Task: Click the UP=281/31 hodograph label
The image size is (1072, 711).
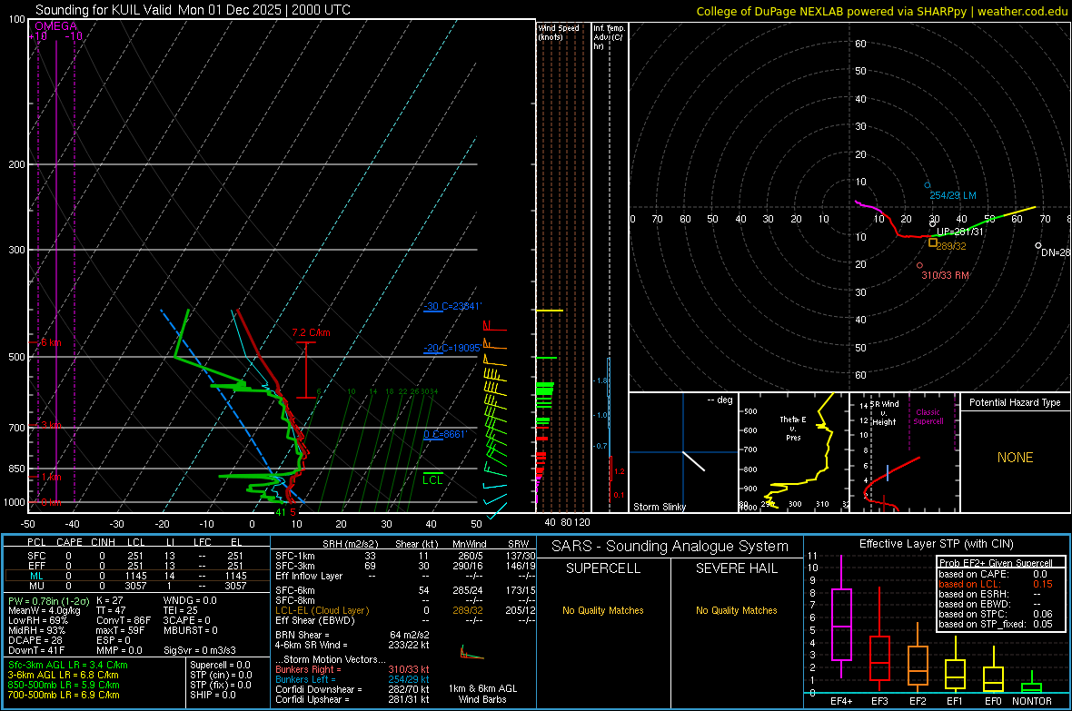Action: click(x=960, y=232)
